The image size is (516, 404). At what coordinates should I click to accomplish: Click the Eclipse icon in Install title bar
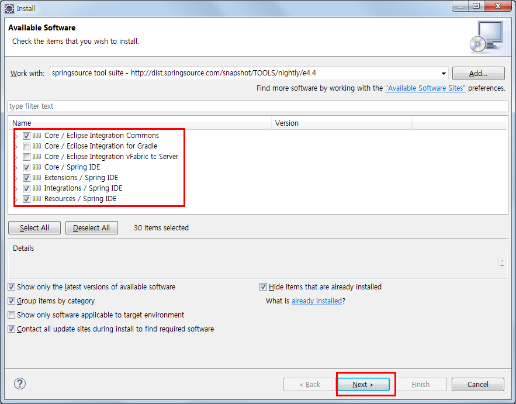point(9,8)
